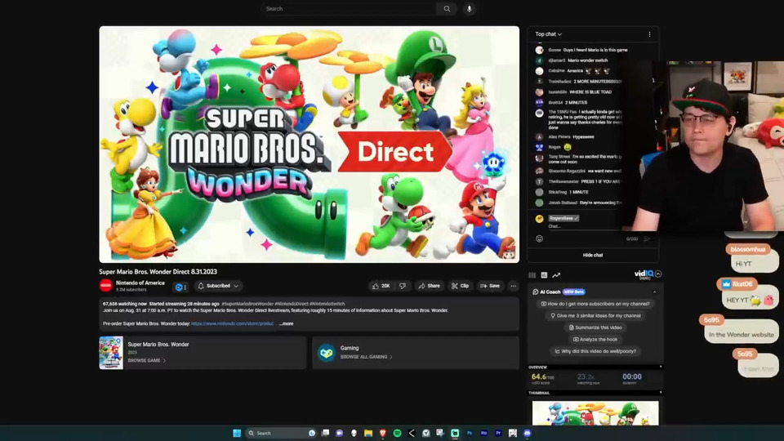Open more actions ellipsis under video
Image resolution: width=784 pixels, height=441 pixels.
(513, 286)
